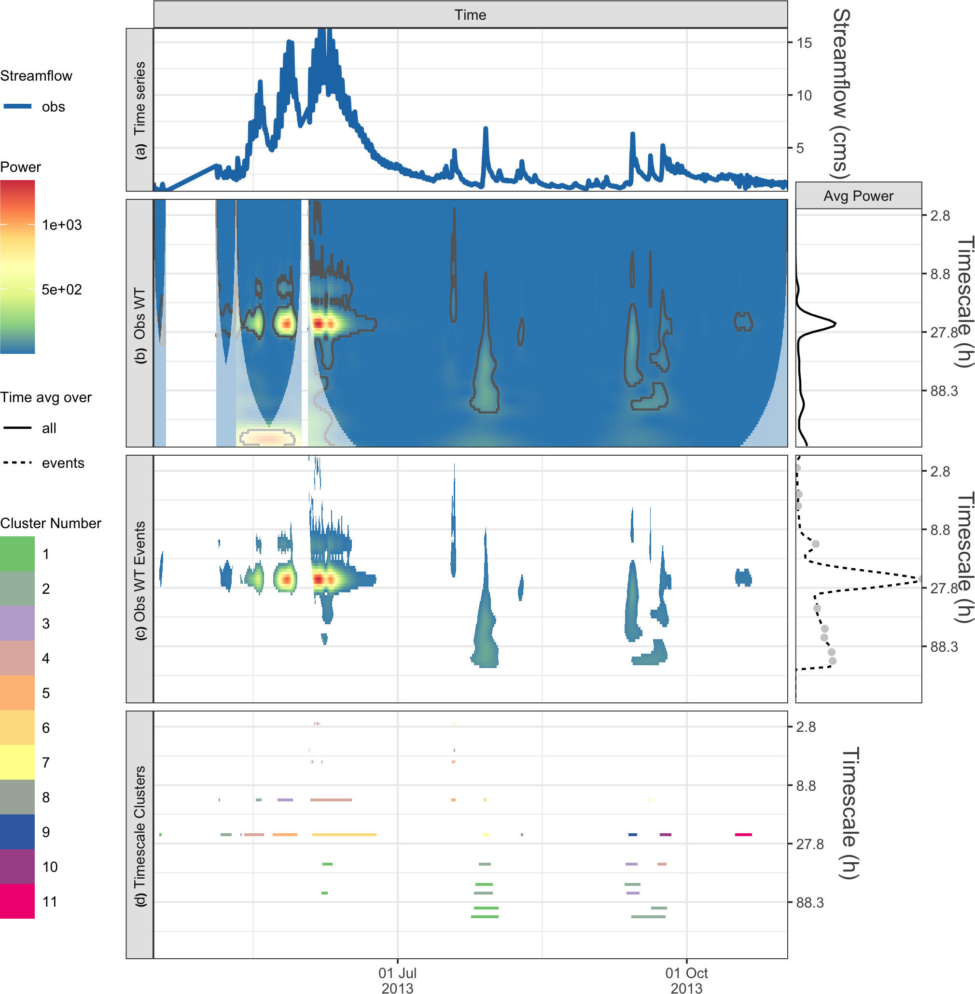Select the cluster 9 dark blue swatch
The width and height of the screenshot is (975, 994).
(x=17, y=832)
